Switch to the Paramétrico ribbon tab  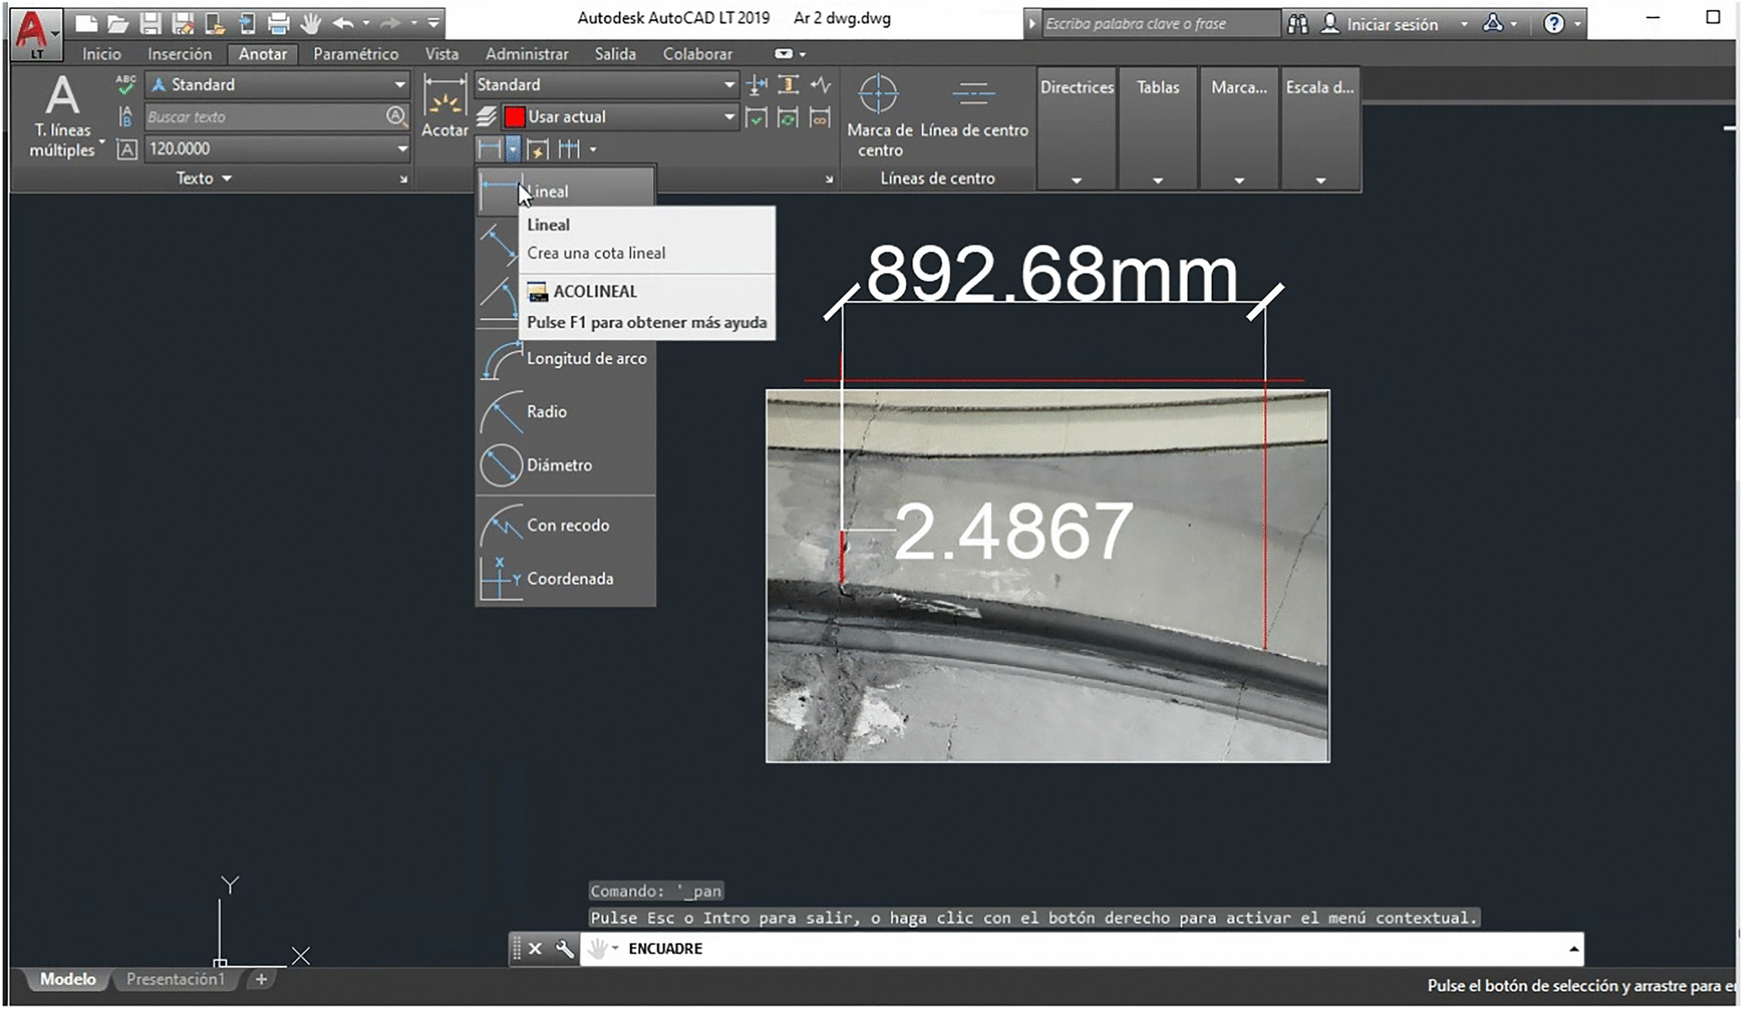(x=355, y=54)
